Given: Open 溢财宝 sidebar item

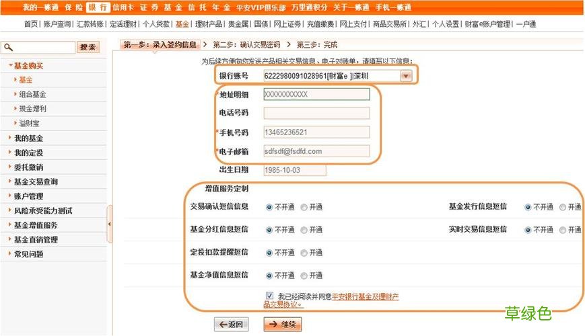Looking at the screenshot, I should tap(29, 124).
